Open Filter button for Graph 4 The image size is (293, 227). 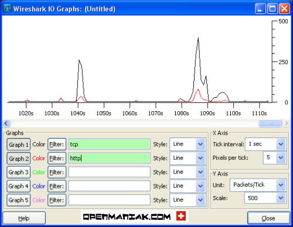[57, 186]
